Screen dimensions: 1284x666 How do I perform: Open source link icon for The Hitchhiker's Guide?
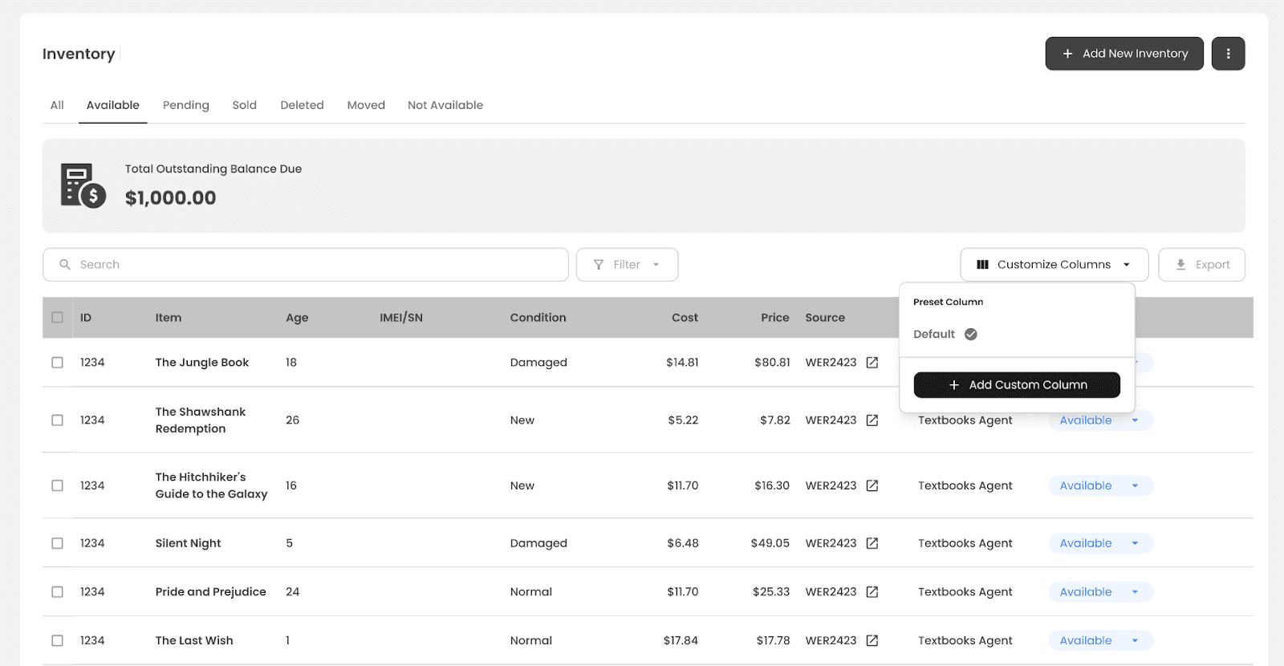[x=872, y=485]
